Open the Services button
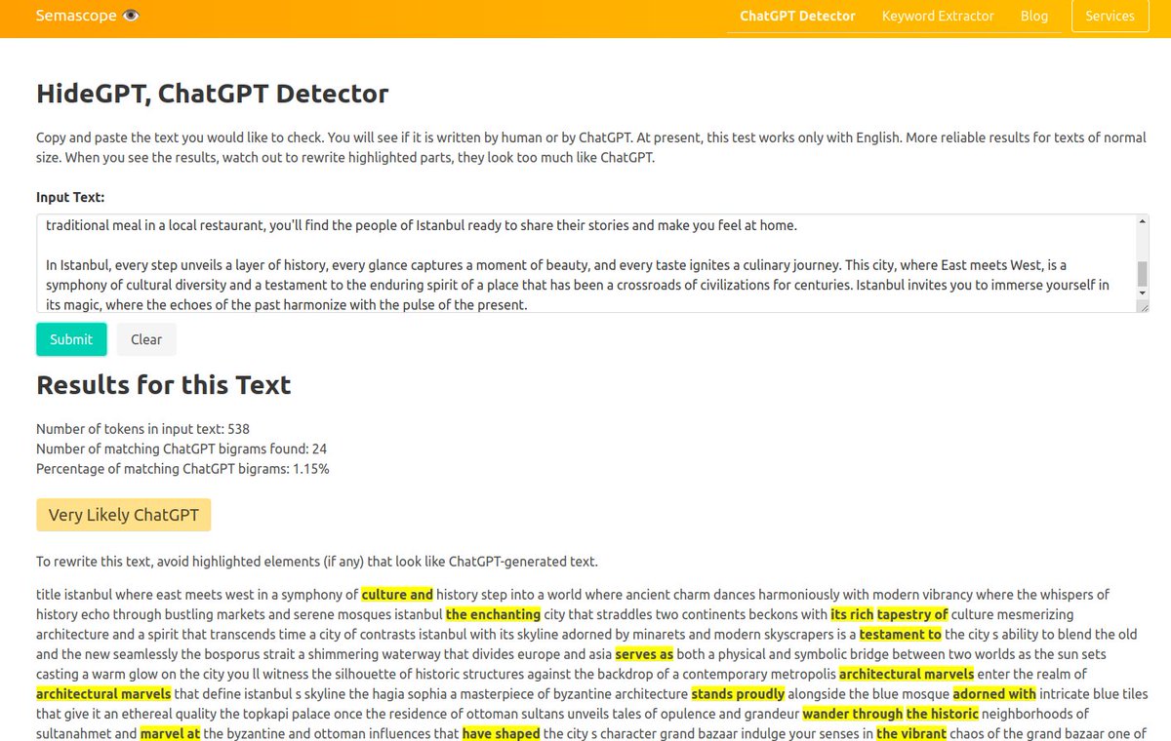Image resolution: width=1171 pixels, height=741 pixels. (1110, 16)
